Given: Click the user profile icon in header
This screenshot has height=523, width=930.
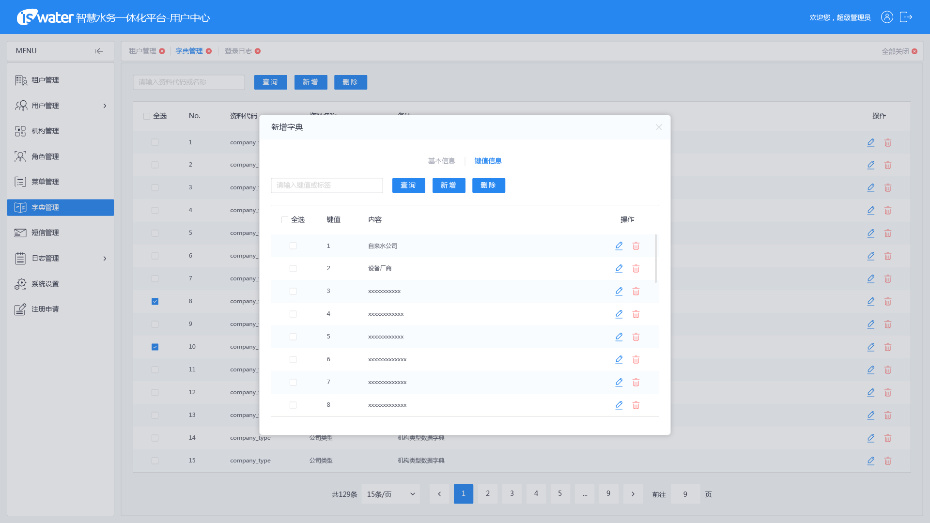Looking at the screenshot, I should click(x=886, y=17).
